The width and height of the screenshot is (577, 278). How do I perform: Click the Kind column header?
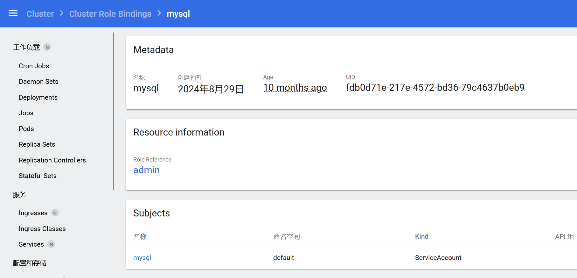point(422,236)
